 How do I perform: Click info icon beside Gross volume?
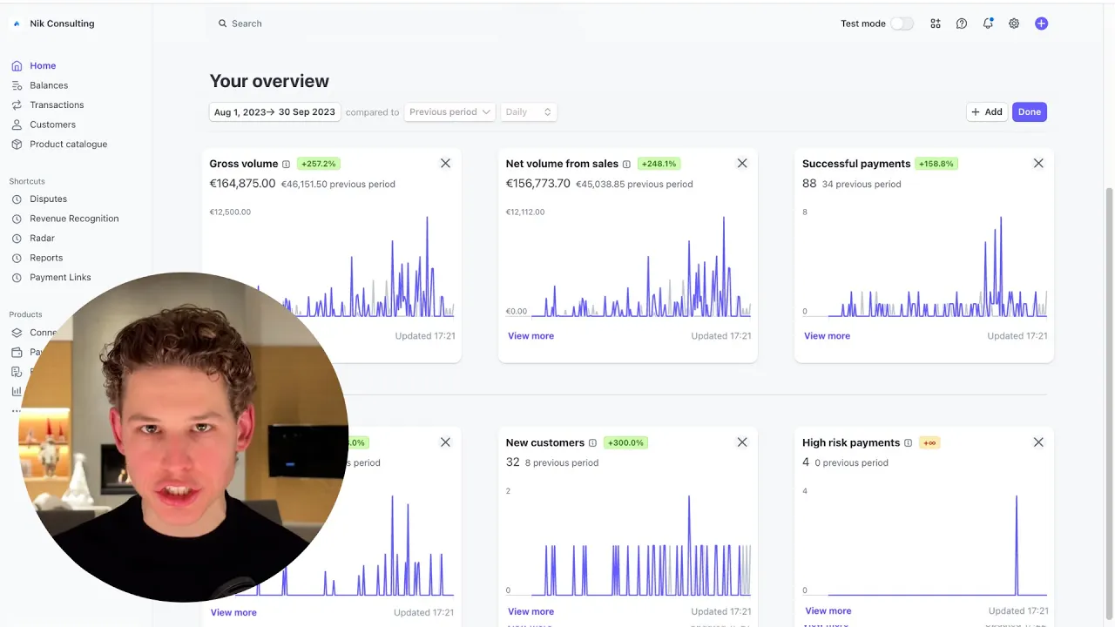point(286,164)
